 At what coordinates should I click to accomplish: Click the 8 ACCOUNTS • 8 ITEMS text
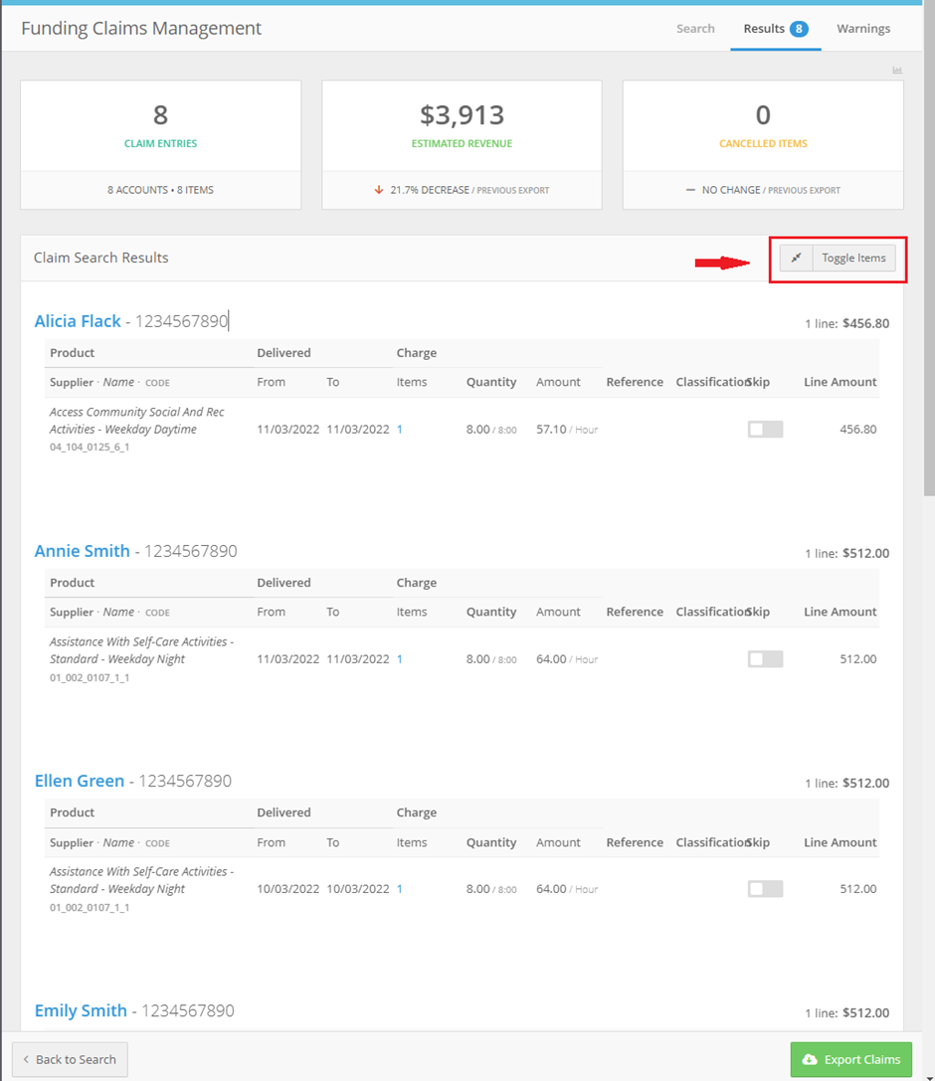[161, 190]
